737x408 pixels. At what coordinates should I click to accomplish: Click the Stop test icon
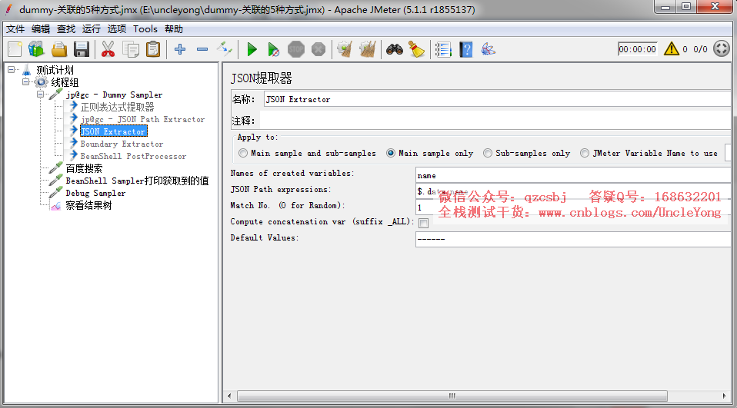pyautogui.click(x=296, y=49)
